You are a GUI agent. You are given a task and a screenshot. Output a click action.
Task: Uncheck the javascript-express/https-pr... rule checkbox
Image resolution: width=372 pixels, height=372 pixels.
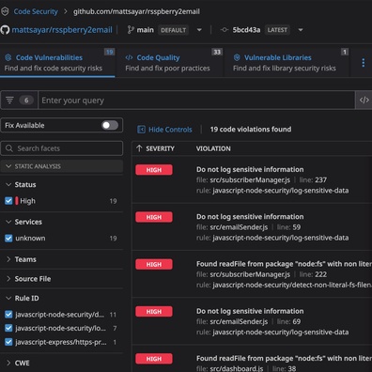click(x=8, y=342)
